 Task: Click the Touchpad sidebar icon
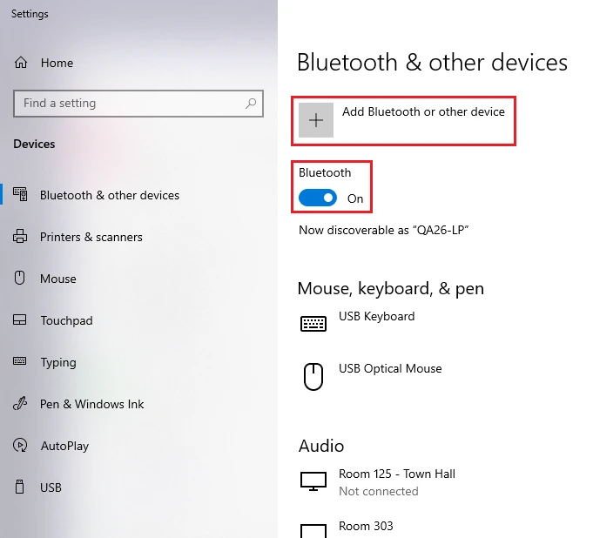click(x=20, y=320)
